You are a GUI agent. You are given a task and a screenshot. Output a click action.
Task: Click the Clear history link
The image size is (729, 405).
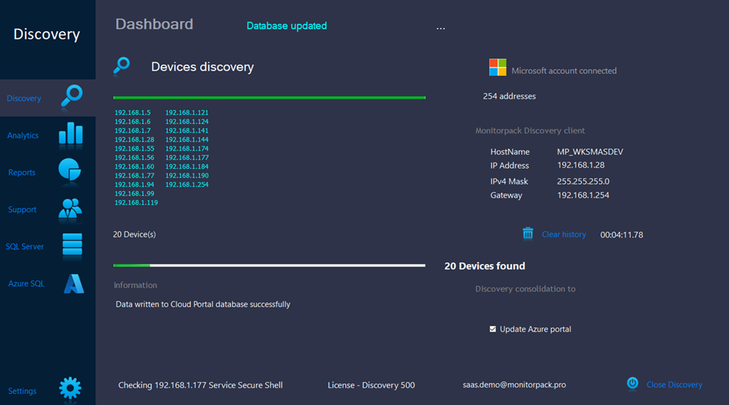click(563, 234)
